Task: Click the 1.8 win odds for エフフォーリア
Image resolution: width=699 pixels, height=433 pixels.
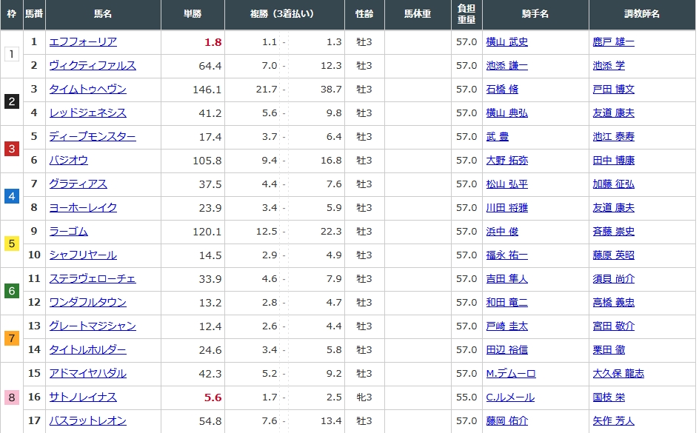Action: [213, 42]
